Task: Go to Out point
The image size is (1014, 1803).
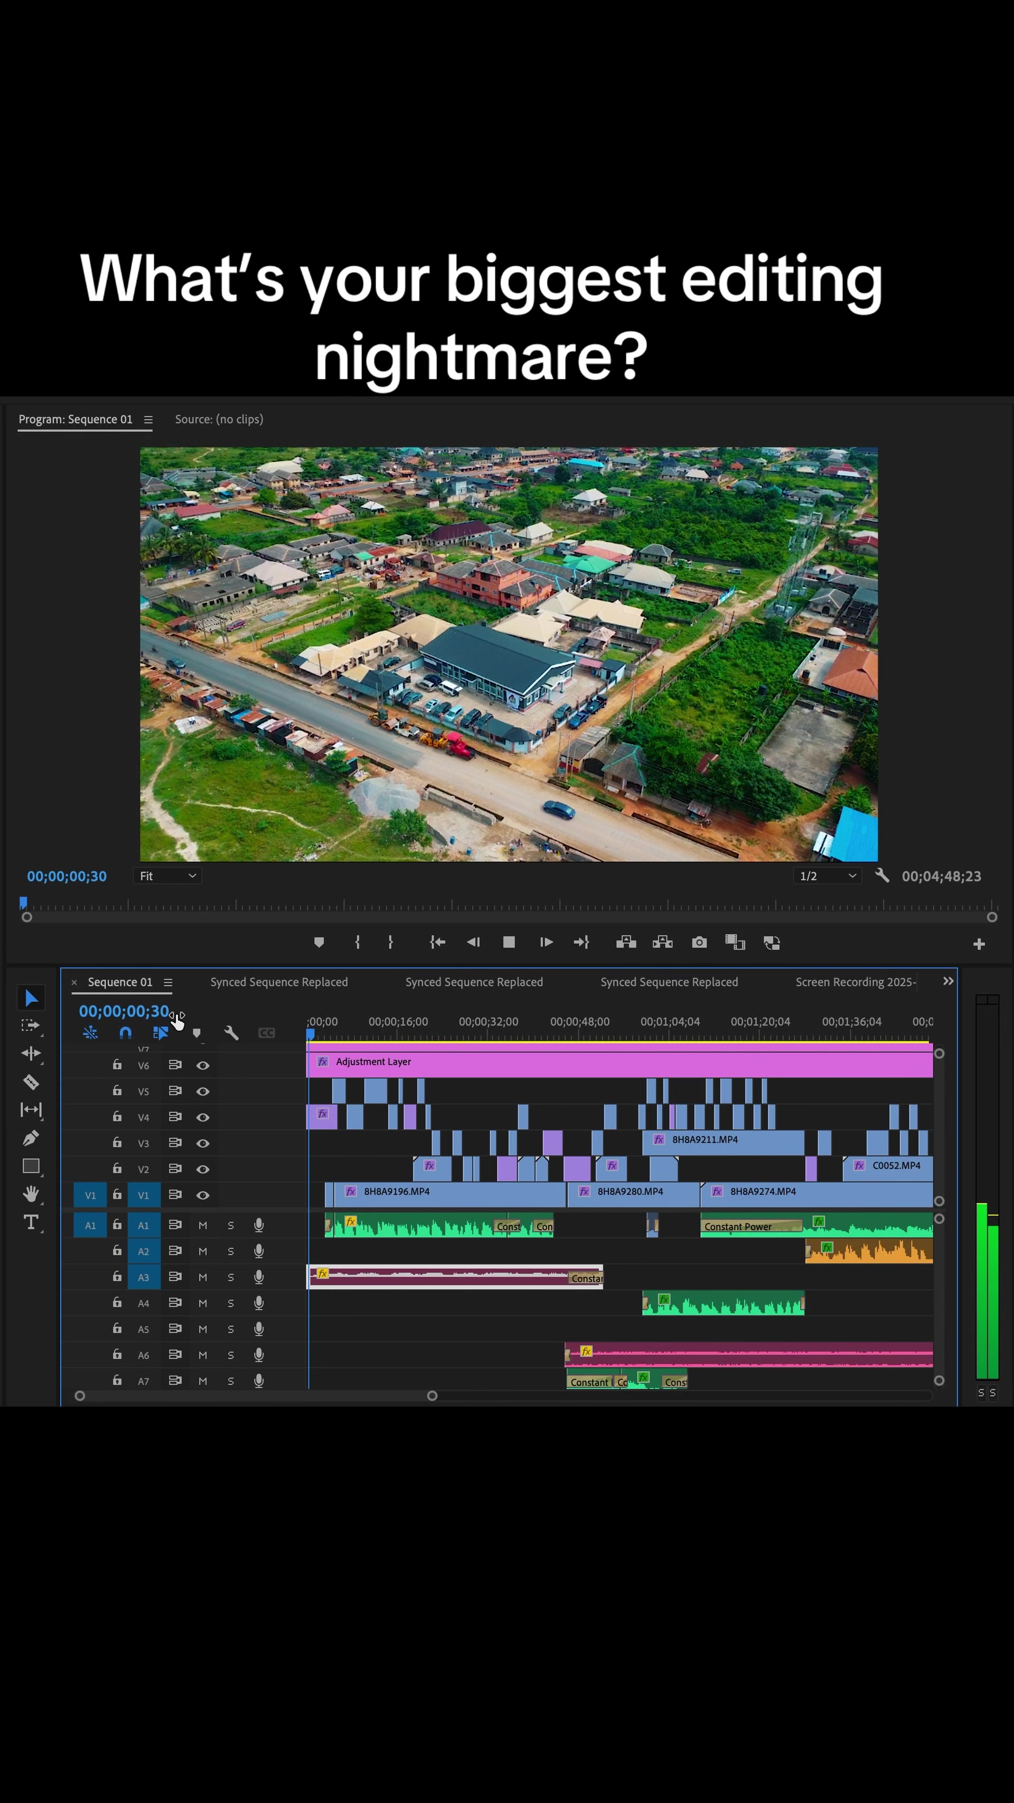Action: tap(581, 943)
